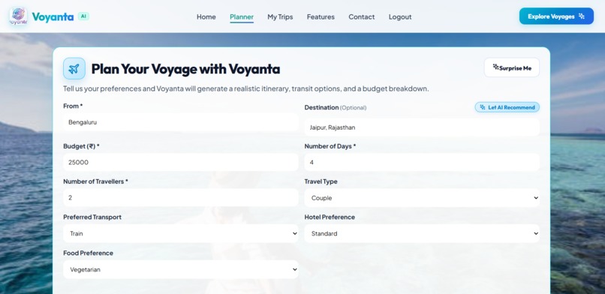Click the Number of Days label
This screenshot has height=294, width=605.
[x=330, y=146]
